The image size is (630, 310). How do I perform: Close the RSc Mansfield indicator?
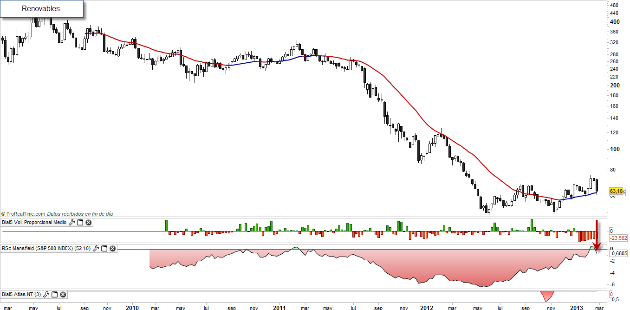(x=112, y=249)
